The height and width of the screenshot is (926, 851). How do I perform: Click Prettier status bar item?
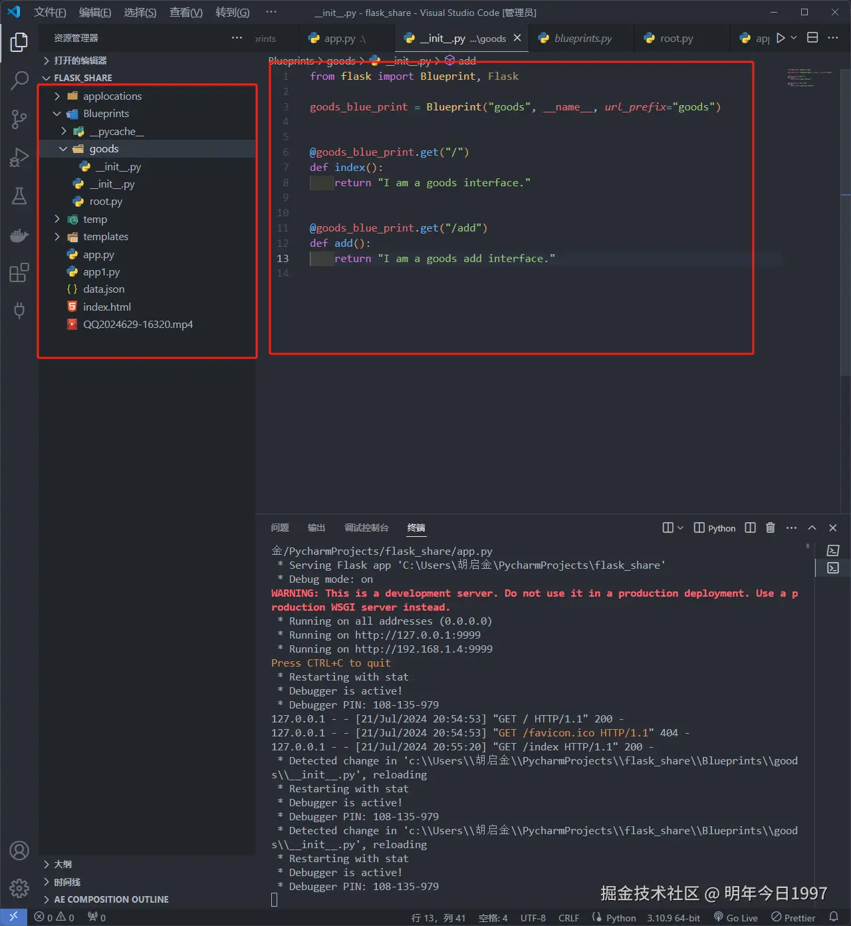[x=793, y=917]
